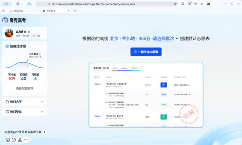The image size is (242, 145).
Task: Open the cloud drive icon
Action: point(29,4)
